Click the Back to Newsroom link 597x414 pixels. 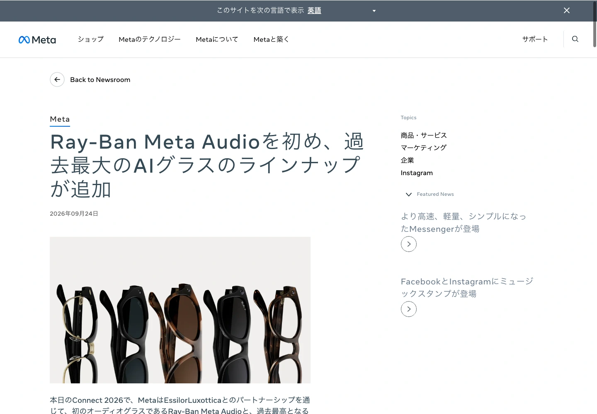[100, 79]
